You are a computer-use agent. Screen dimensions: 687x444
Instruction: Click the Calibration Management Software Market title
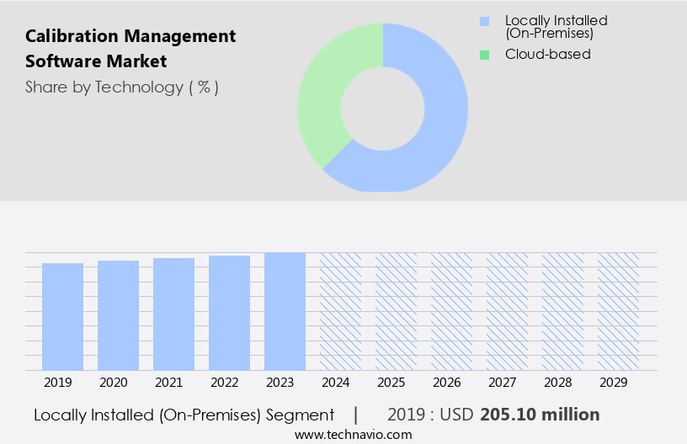click(x=130, y=49)
